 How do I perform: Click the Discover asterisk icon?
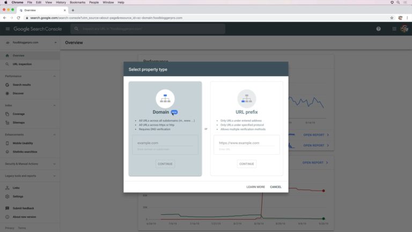tap(7, 93)
